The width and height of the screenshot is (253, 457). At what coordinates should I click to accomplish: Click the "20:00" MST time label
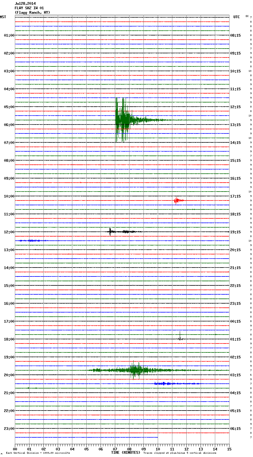tap(9, 375)
